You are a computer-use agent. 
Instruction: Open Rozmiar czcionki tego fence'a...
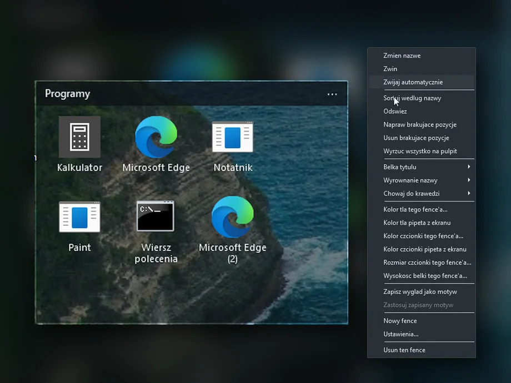[422, 263]
